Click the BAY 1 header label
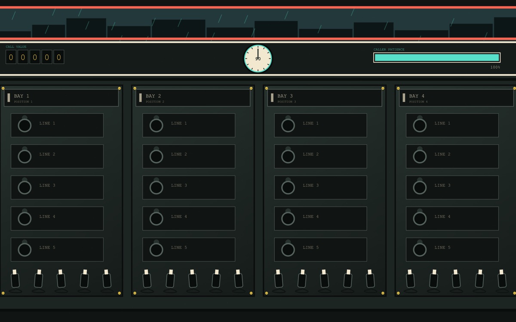 coord(21,96)
